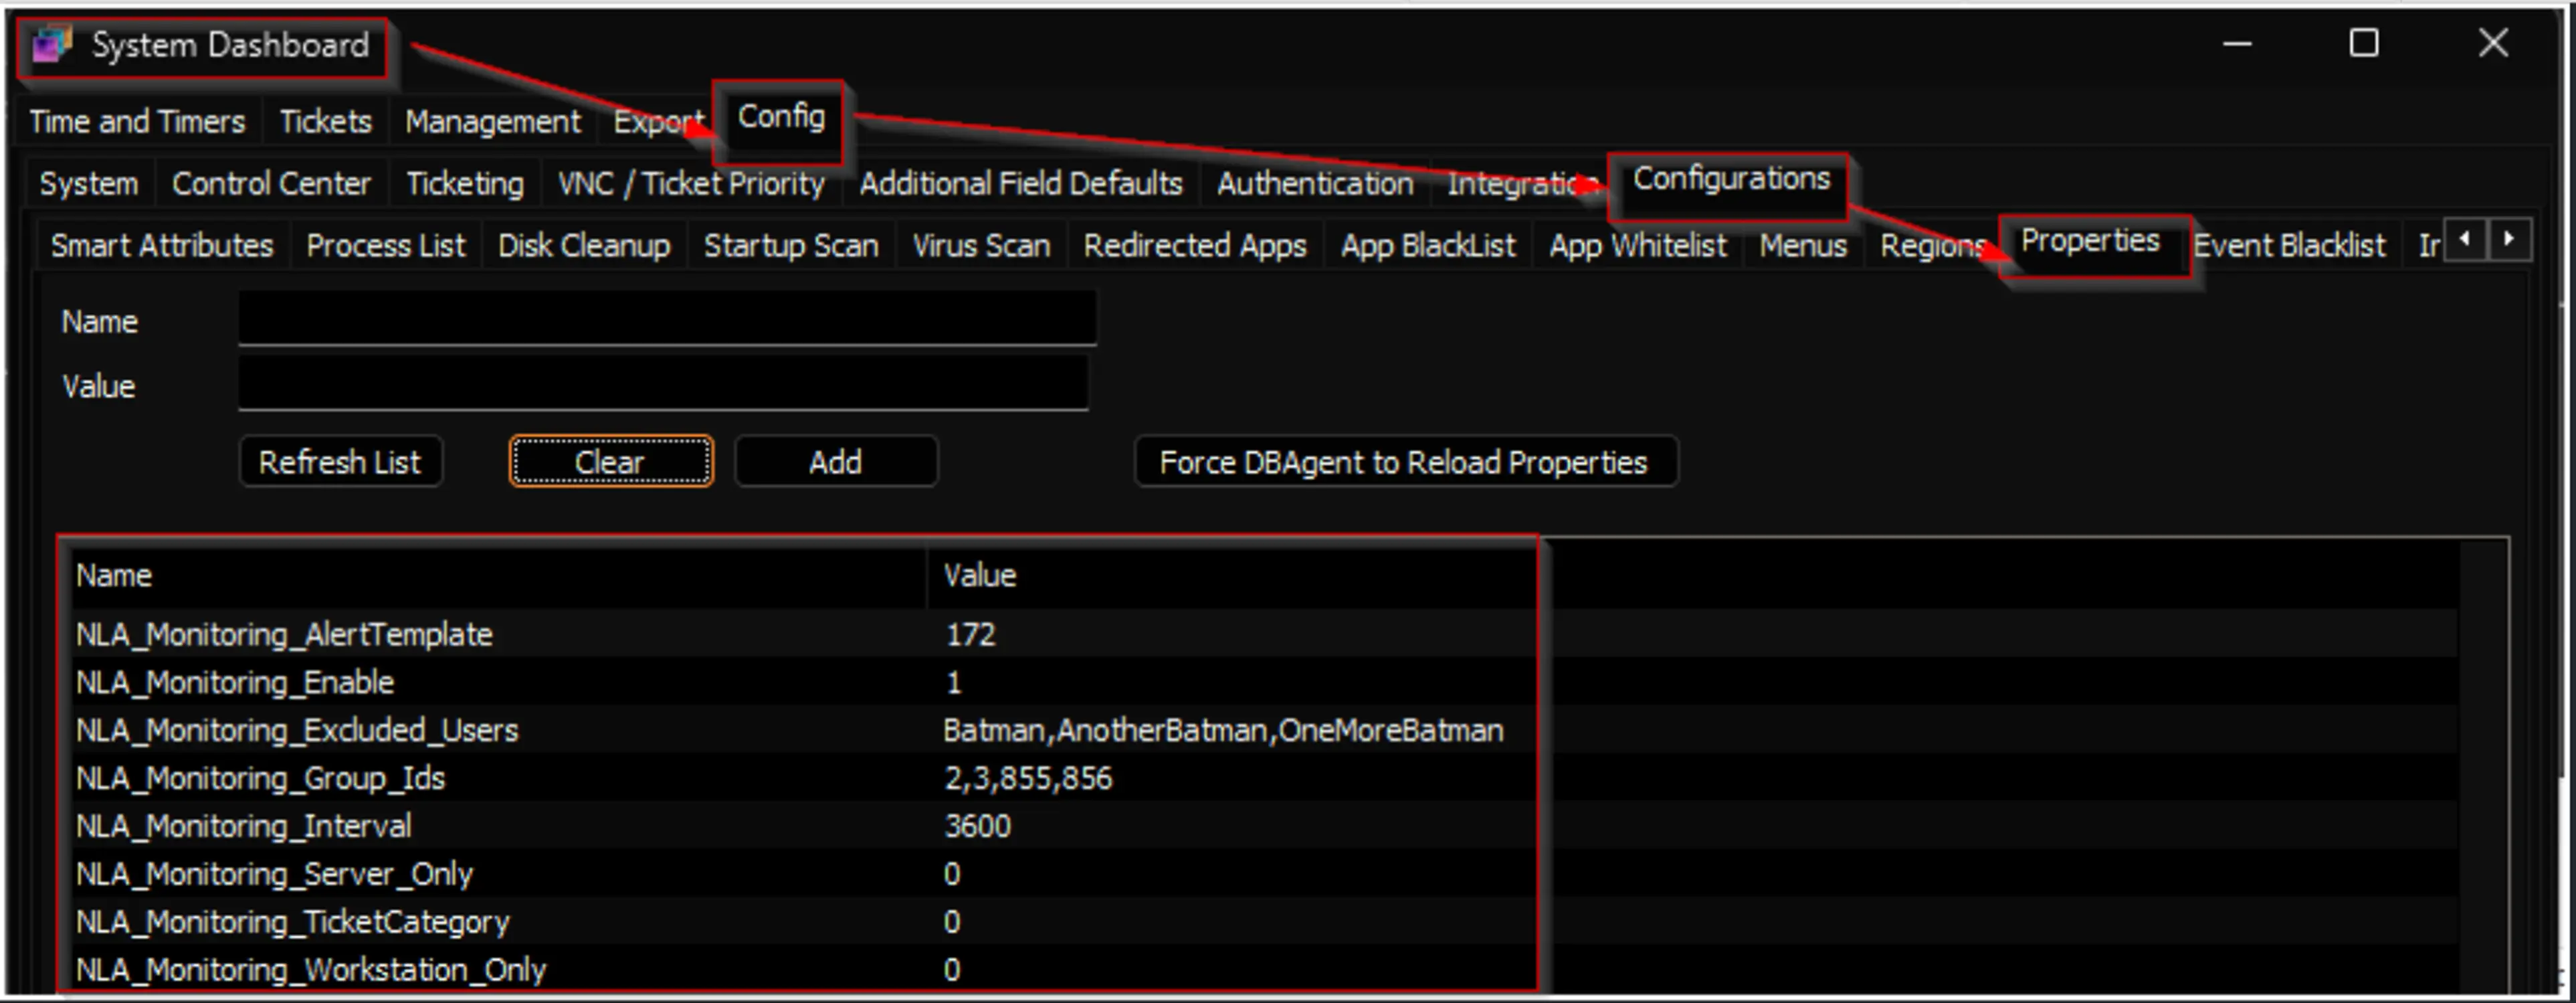Image resolution: width=2576 pixels, height=1003 pixels.
Task: Open the App BlackList tab
Action: click(1427, 246)
